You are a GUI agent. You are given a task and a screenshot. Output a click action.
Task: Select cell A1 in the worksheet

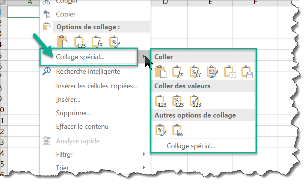(x=23, y=12)
